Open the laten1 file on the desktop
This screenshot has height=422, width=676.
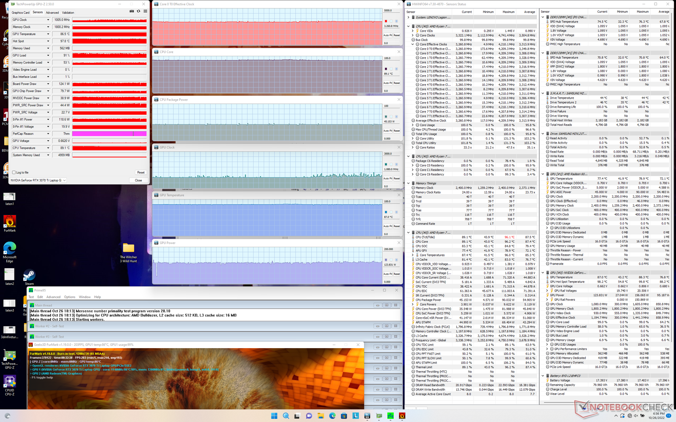click(x=10, y=199)
